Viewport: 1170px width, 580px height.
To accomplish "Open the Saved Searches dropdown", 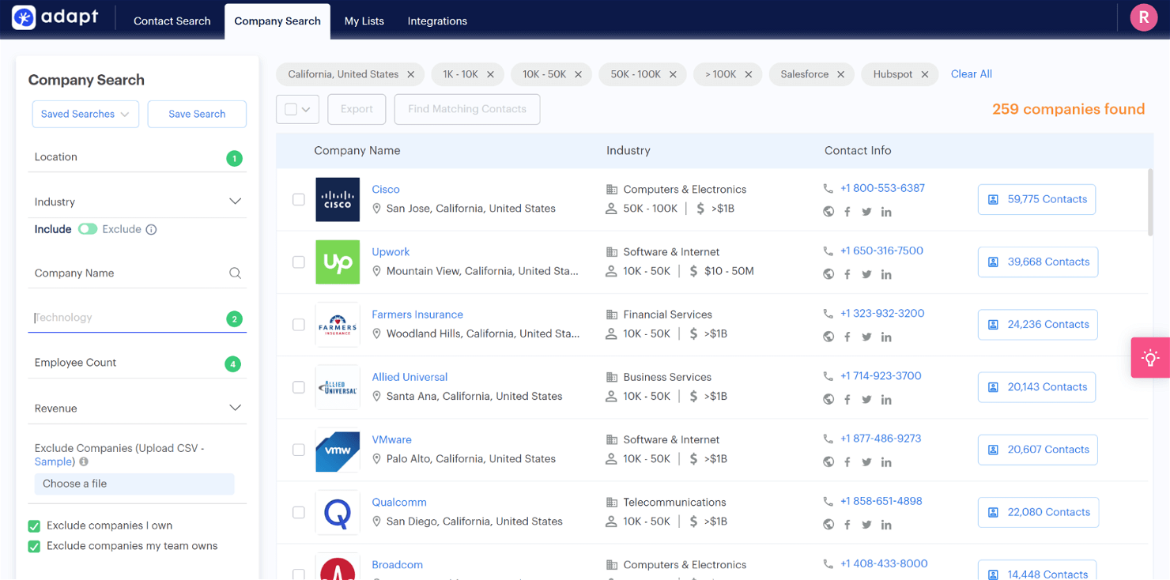I will [85, 114].
